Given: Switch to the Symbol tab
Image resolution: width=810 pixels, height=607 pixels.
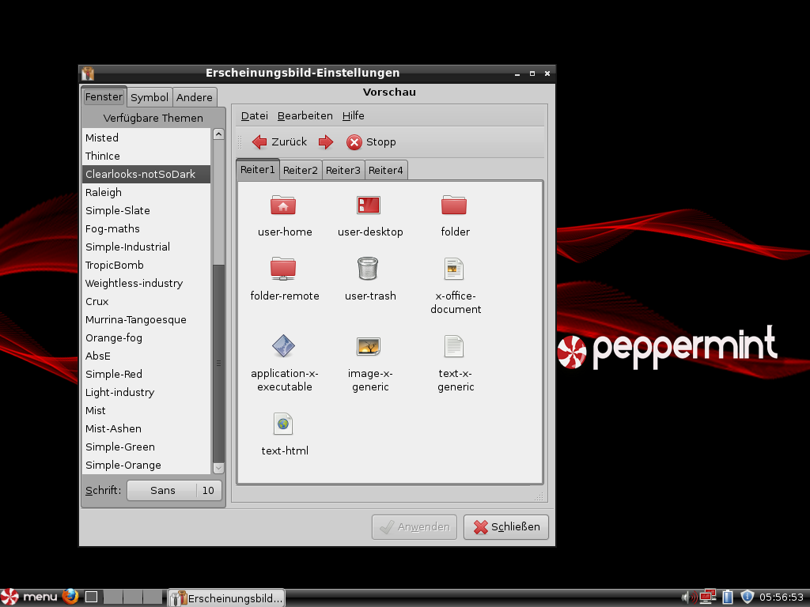Looking at the screenshot, I should tap(149, 97).
